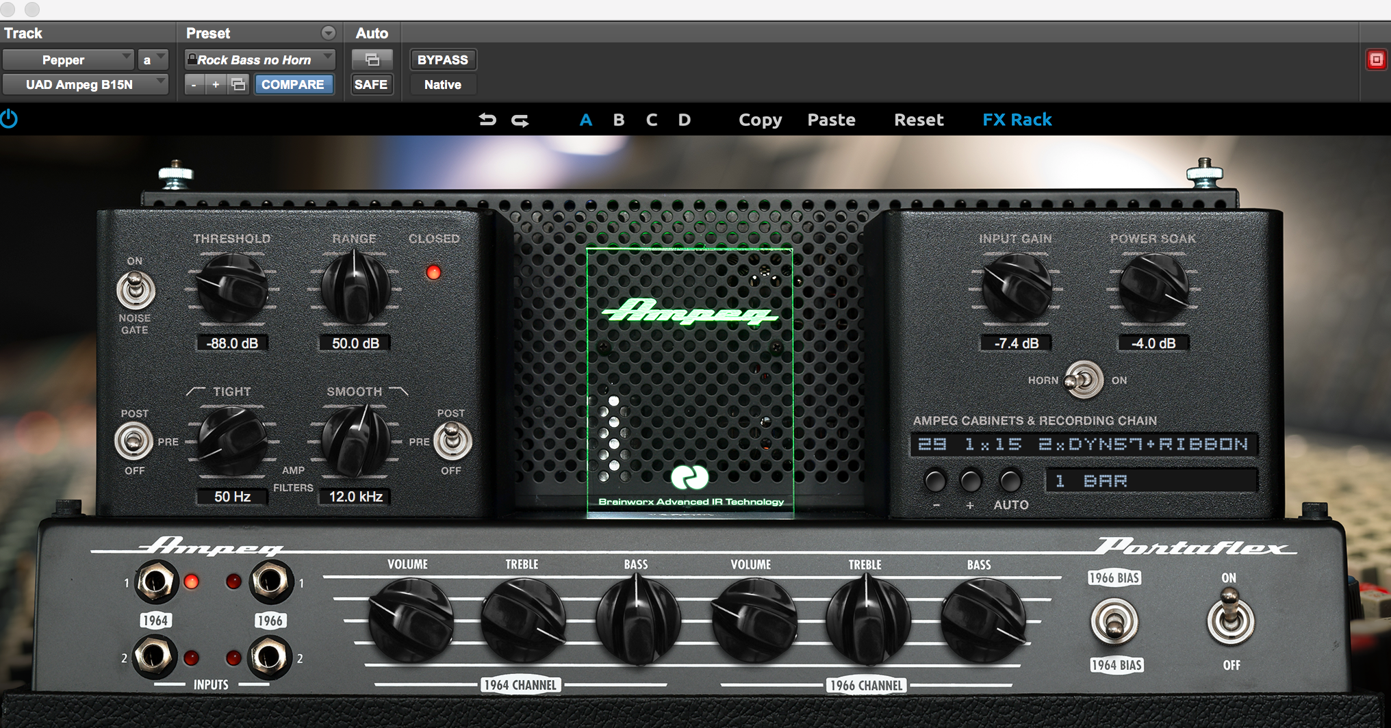The width and height of the screenshot is (1391, 728).
Task: Select settings slot D
Action: [x=685, y=120]
